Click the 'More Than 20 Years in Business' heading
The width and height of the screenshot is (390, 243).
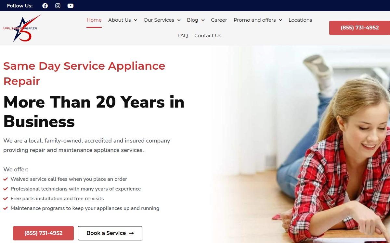click(x=94, y=112)
